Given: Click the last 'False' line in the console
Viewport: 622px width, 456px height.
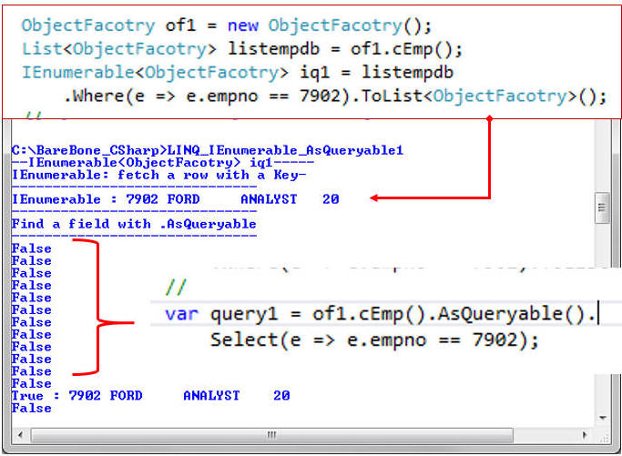Looking at the screenshot, I should [32, 409].
